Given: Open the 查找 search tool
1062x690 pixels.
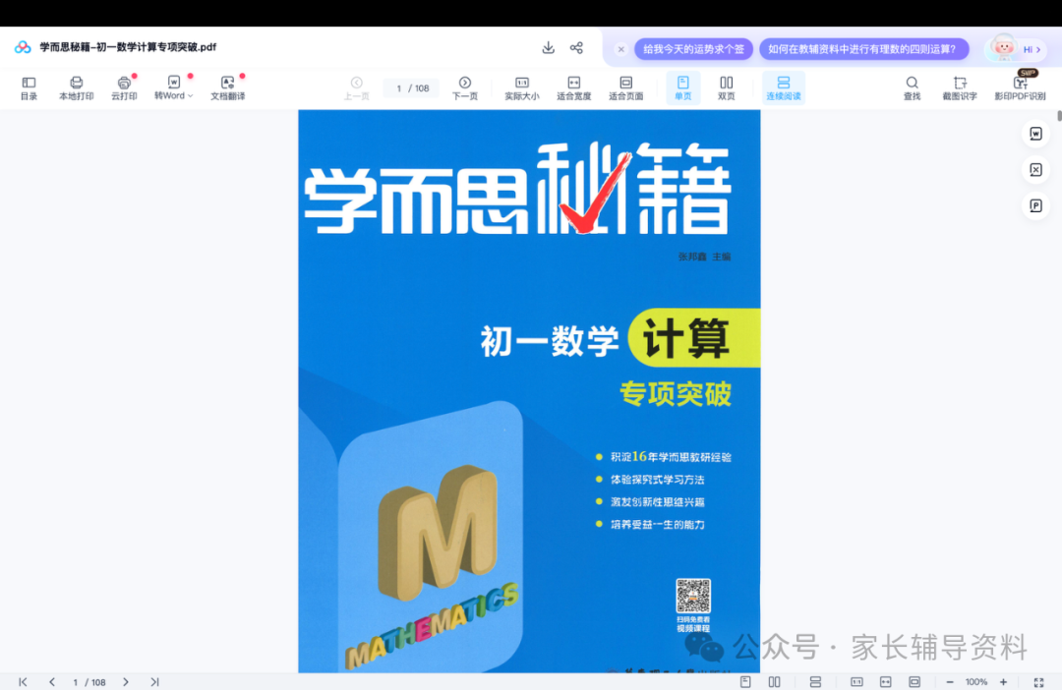Looking at the screenshot, I should tap(913, 88).
